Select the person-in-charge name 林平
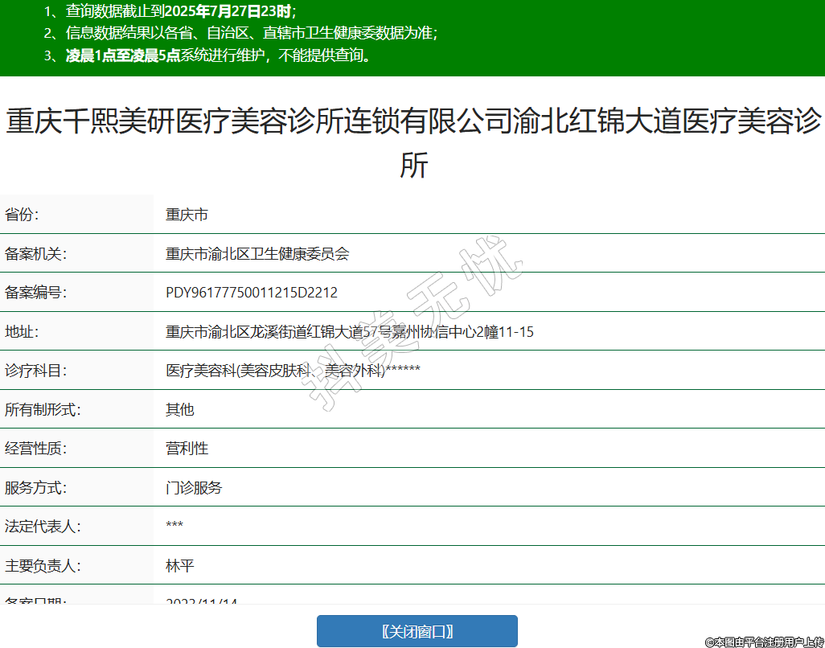Screen dimensions: 825x648 [179, 566]
